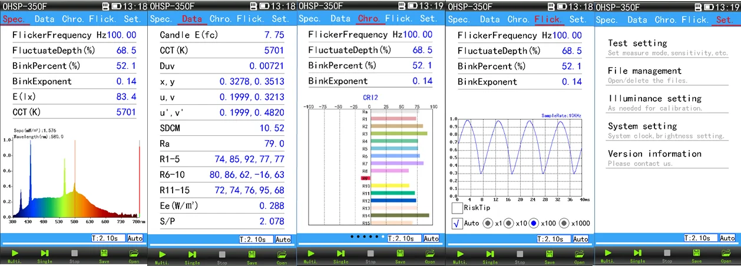Click the page indicator dots under the CRI chart
Image resolution: width=741 pixels, height=266 pixels.
coord(368,237)
